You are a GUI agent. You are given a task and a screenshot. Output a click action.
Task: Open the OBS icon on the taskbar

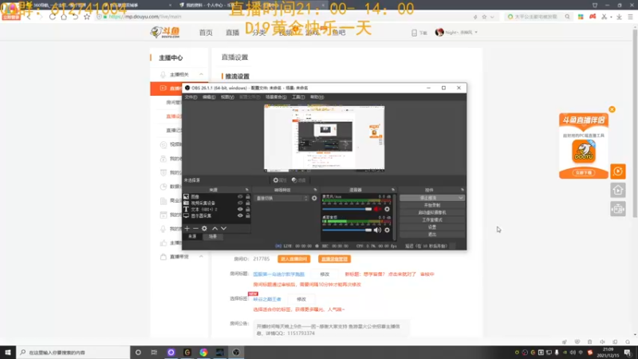coord(236,353)
